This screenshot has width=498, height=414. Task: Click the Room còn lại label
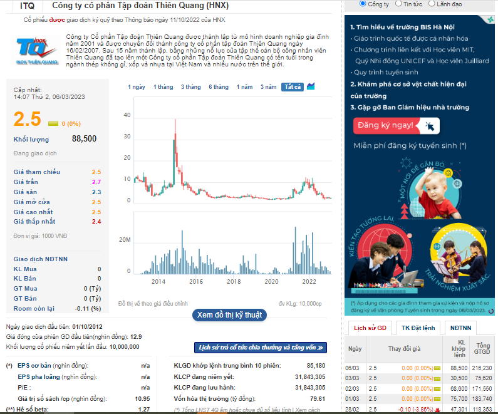pyautogui.click(x=34, y=309)
